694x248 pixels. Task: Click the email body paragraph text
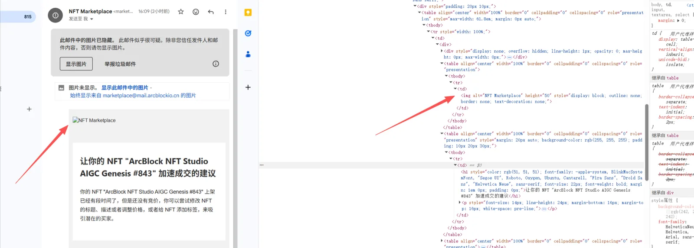147,205
